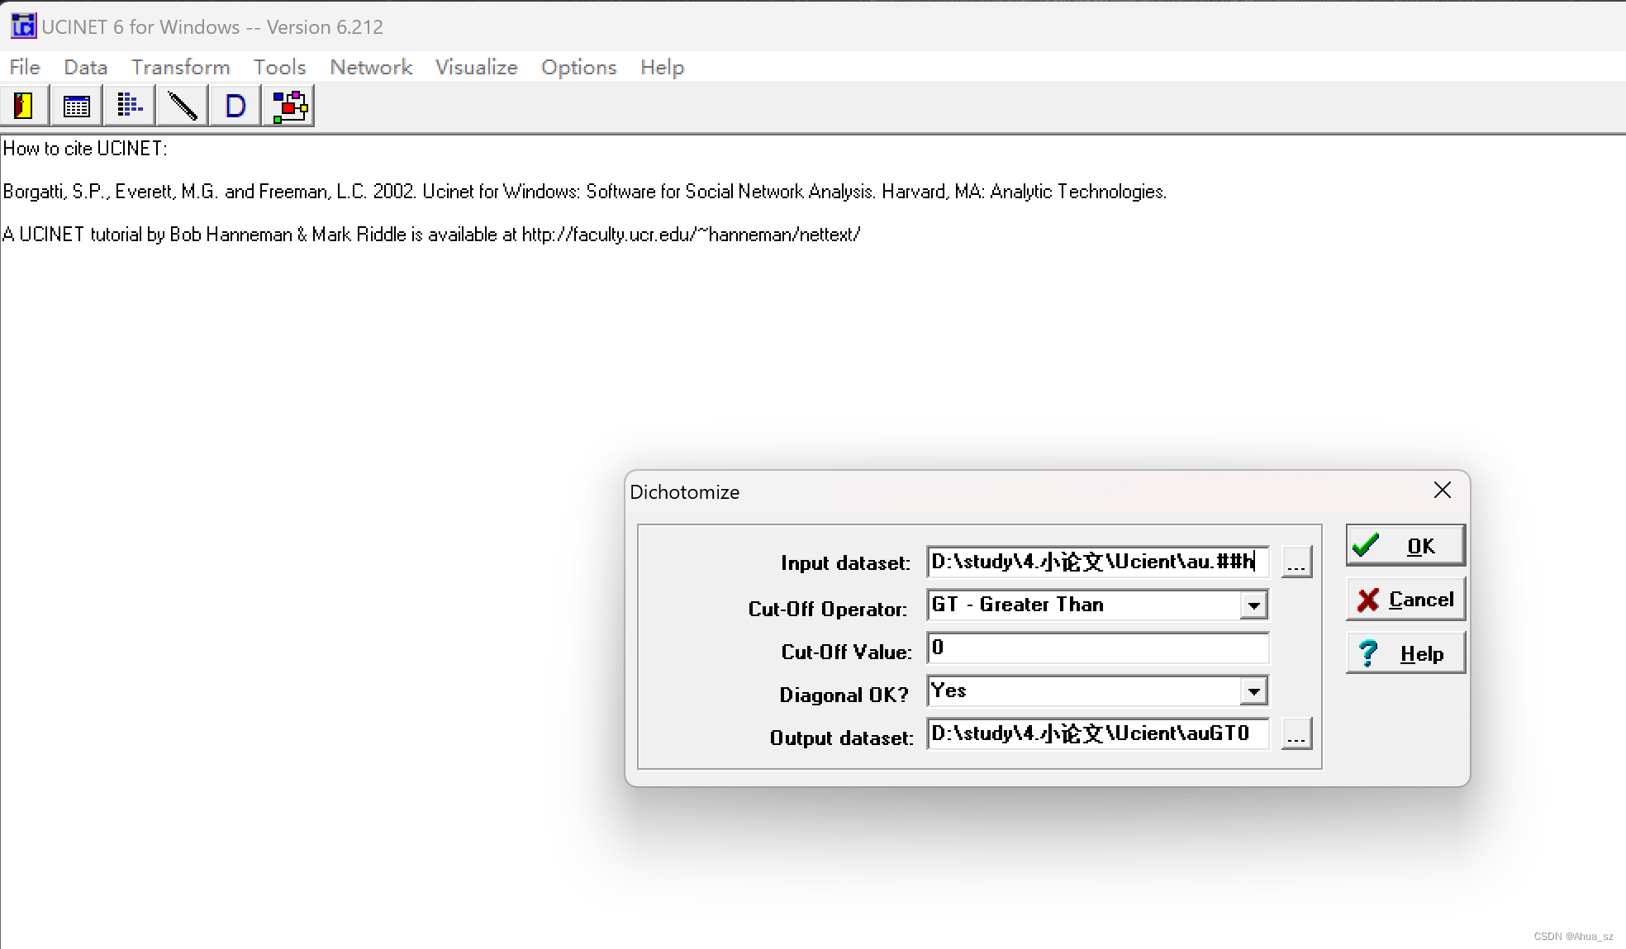Click the blue D display icon

point(235,106)
